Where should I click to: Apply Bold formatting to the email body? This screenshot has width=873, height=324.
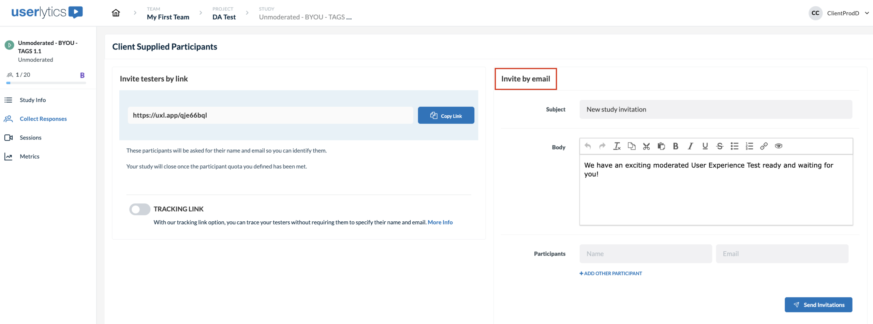tap(676, 146)
